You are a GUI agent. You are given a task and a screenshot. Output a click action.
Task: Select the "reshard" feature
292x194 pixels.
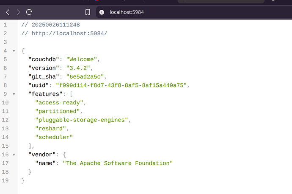pyautogui.click(x=51, y=129)
